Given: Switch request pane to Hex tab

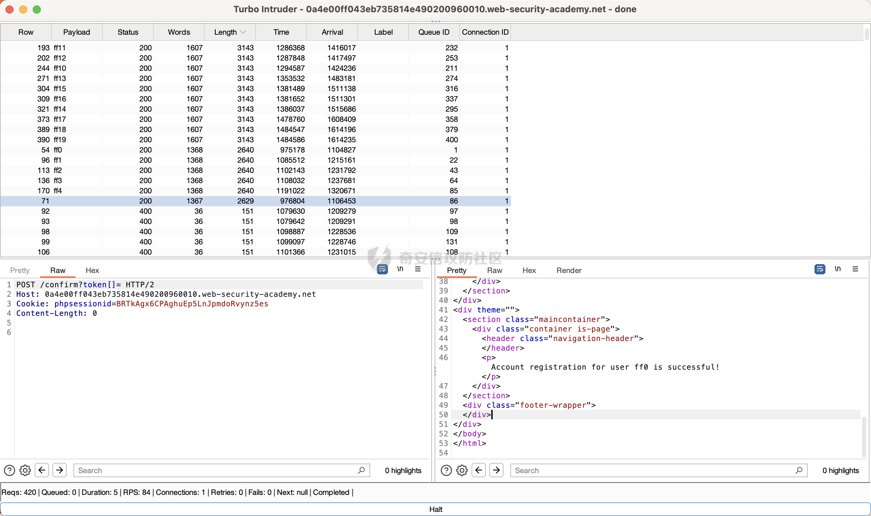Looking at the screenshot, I should click(x=92, y=270).
